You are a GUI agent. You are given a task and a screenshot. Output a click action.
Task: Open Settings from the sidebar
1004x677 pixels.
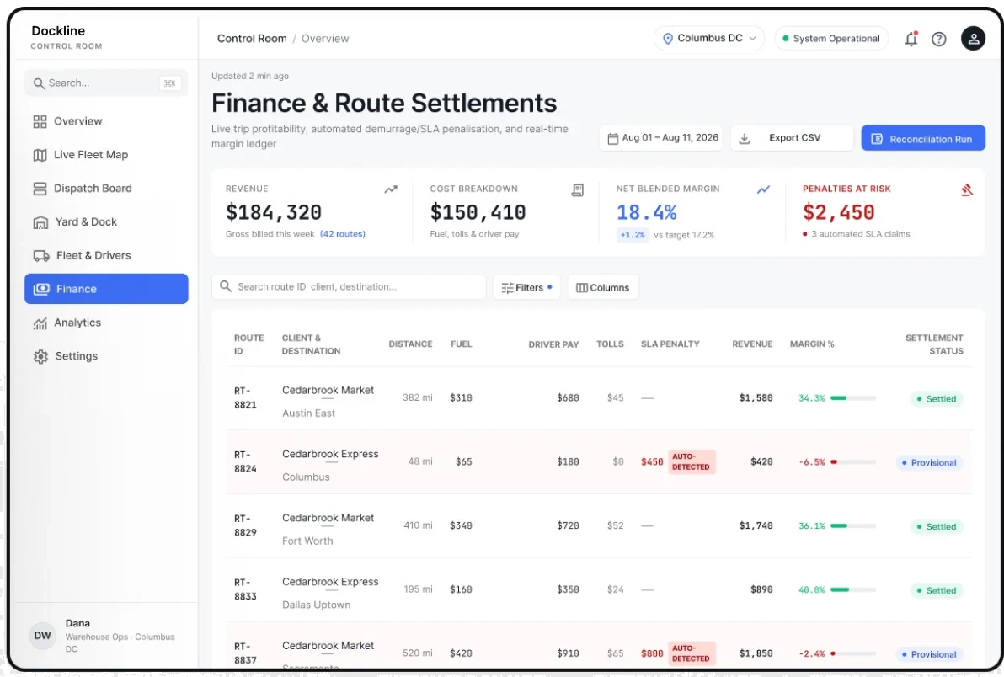click(x=106, y=356)
